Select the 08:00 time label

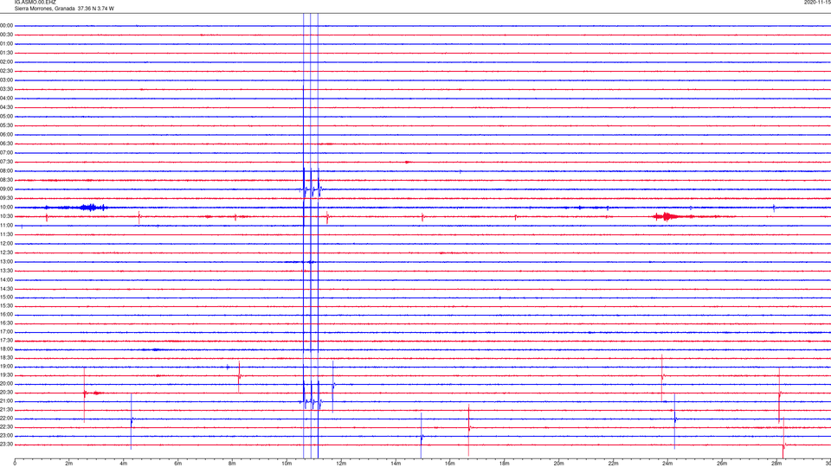pyautogui.click(x=6, y=171)
